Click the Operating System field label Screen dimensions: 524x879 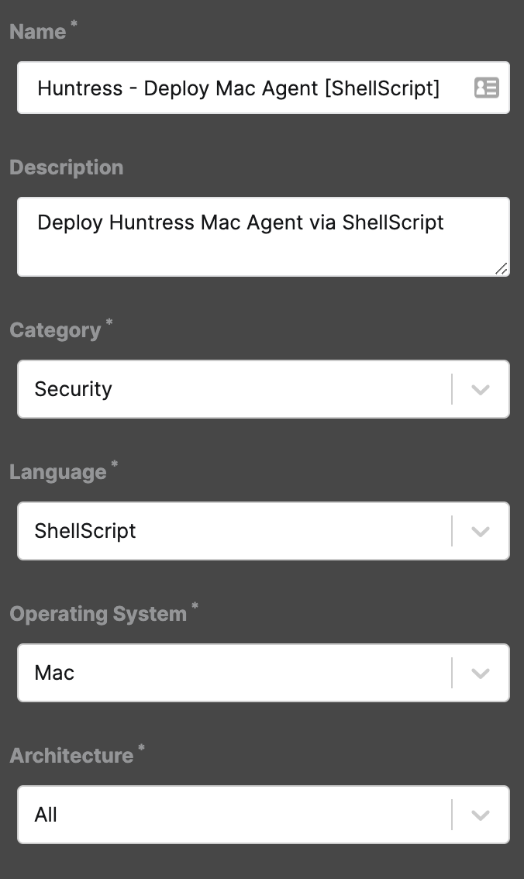[98, 615]
